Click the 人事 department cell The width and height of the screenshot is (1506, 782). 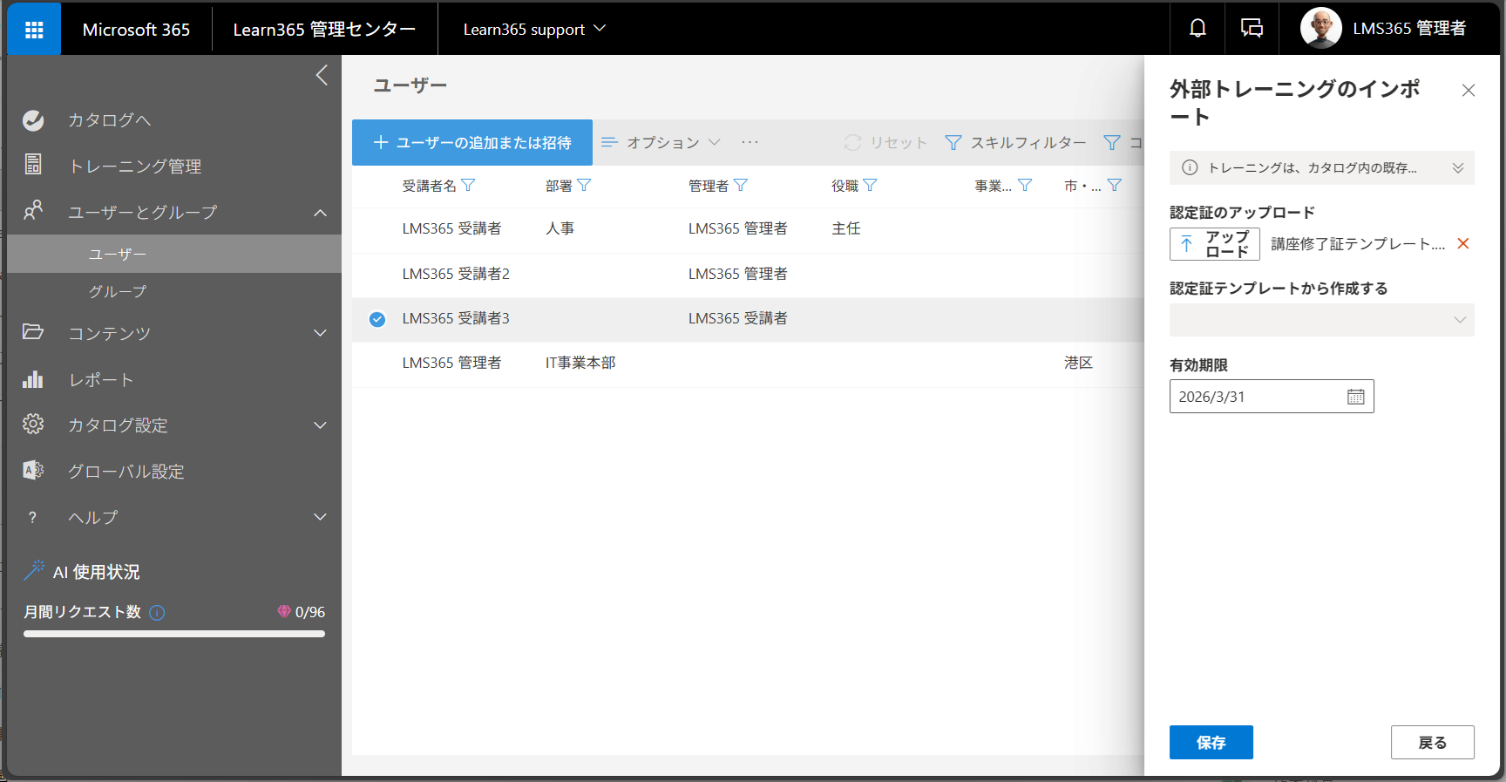pyautogui.click(x=560, y=228)
